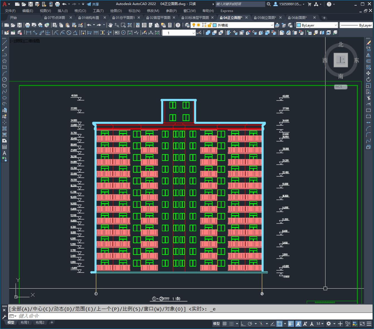Select the Trim (scissors) tool
This screenshot has height=329, width=374.
[x=368, y=98]
